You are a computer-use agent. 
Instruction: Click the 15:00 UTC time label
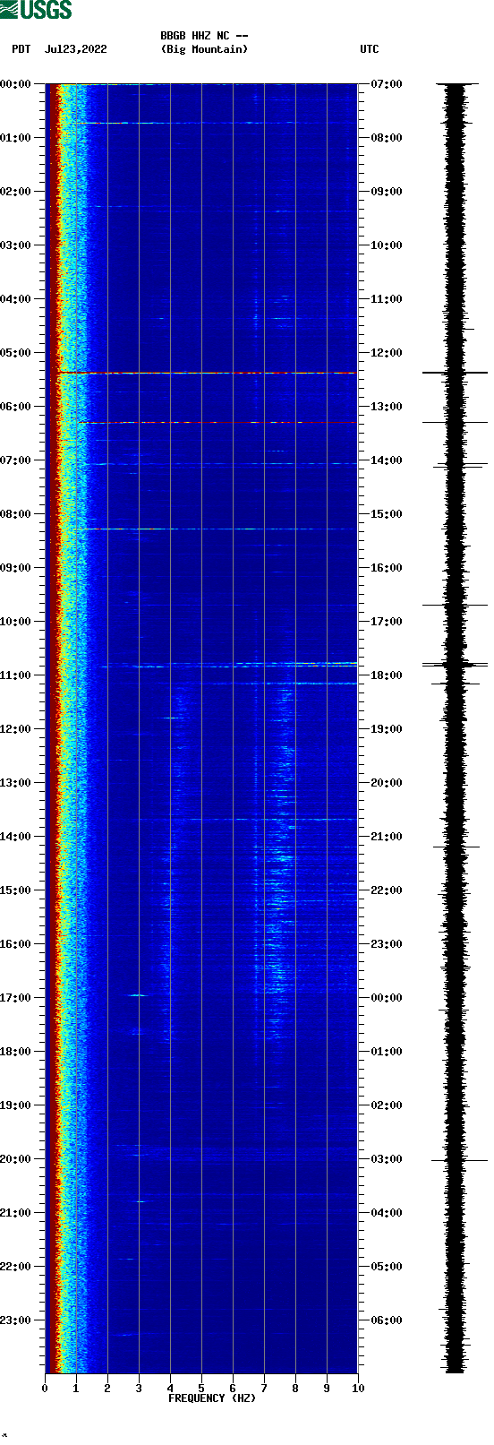click(x=387, y=514)
